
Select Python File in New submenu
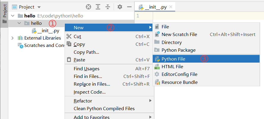coord(173,59)
